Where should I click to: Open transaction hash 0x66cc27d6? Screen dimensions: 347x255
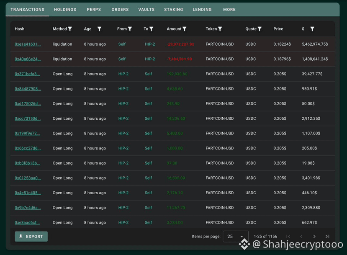(28, 148)
